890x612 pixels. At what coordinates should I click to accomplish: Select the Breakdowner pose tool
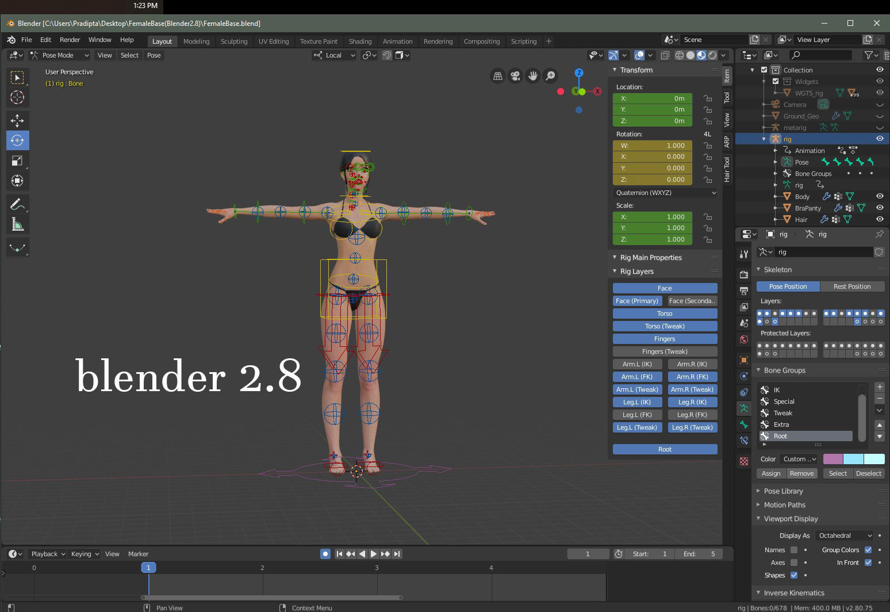[x=17, y=248]
